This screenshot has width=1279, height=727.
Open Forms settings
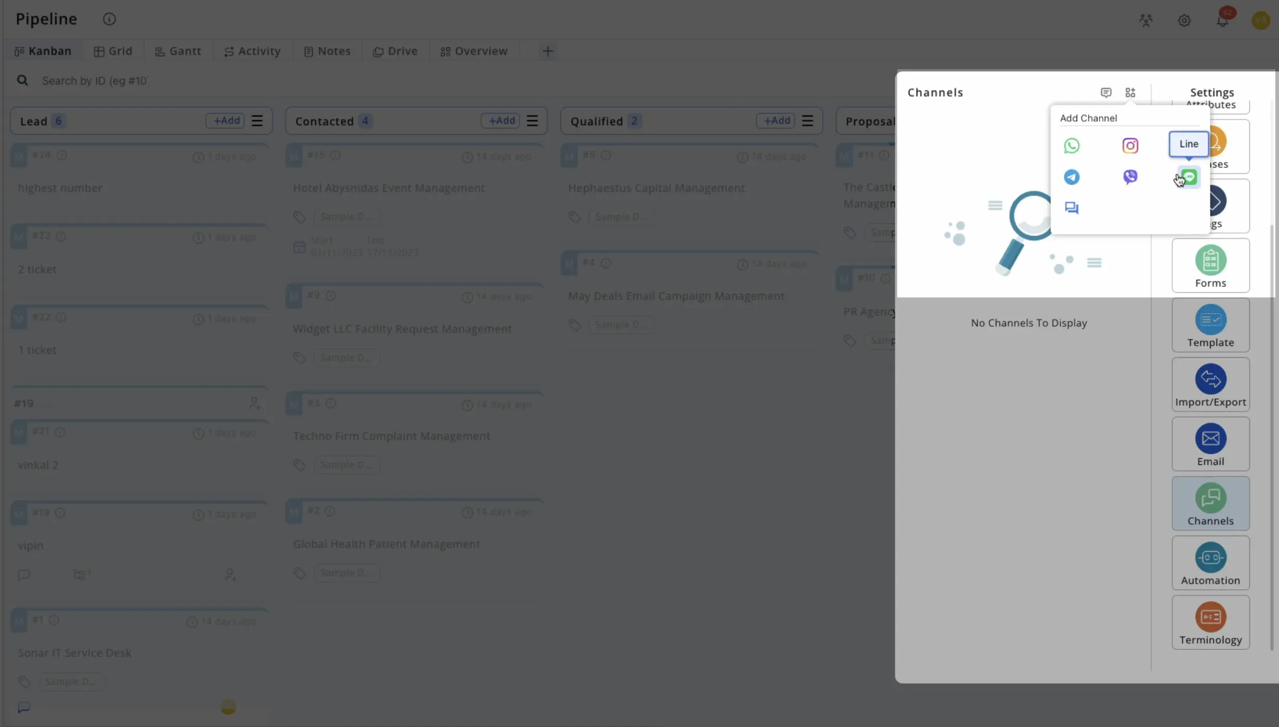point(1210,266)
